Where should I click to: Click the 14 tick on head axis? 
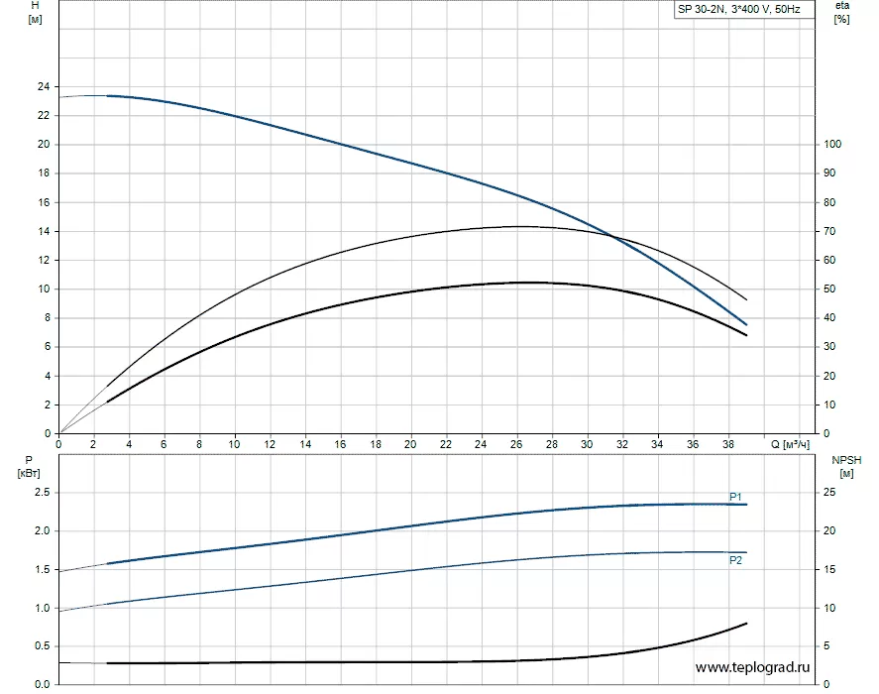click(x=44, y=231)
